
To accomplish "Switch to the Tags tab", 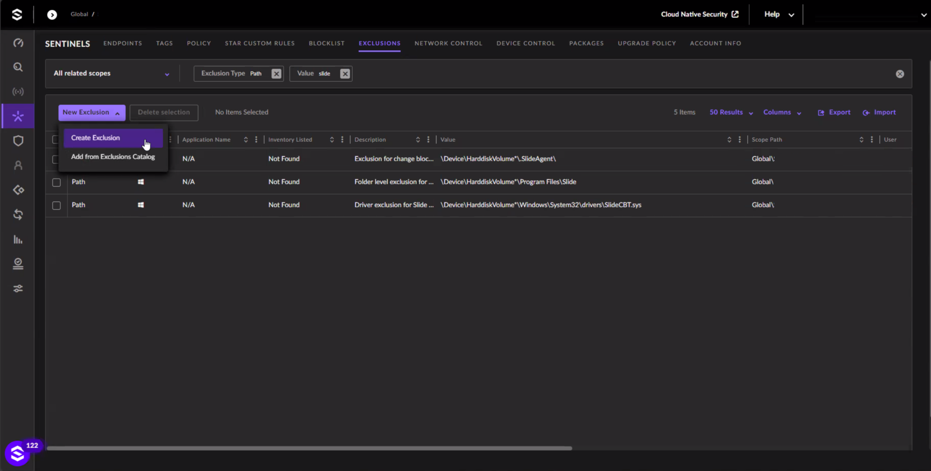I will click(164, 43).
